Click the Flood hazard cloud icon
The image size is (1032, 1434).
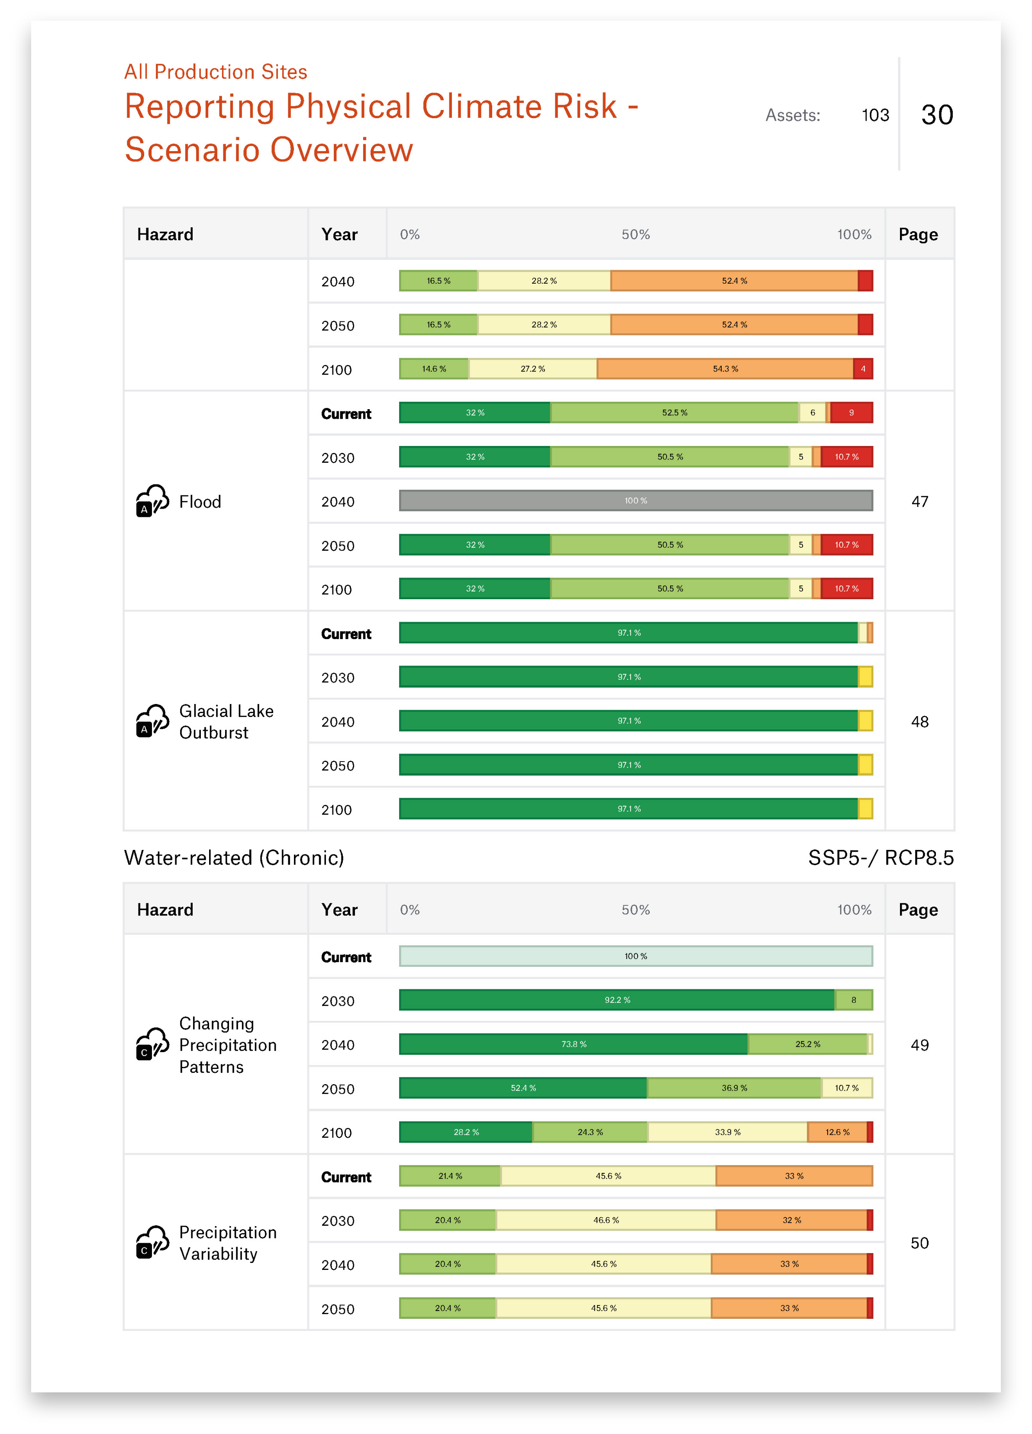pyautogui.click(x=152, y=501)
